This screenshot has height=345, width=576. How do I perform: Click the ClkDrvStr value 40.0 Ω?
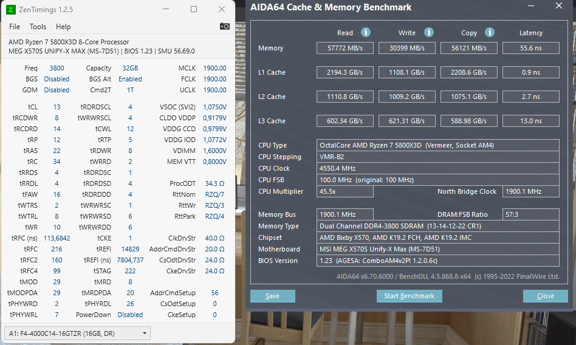coord(214,238)
